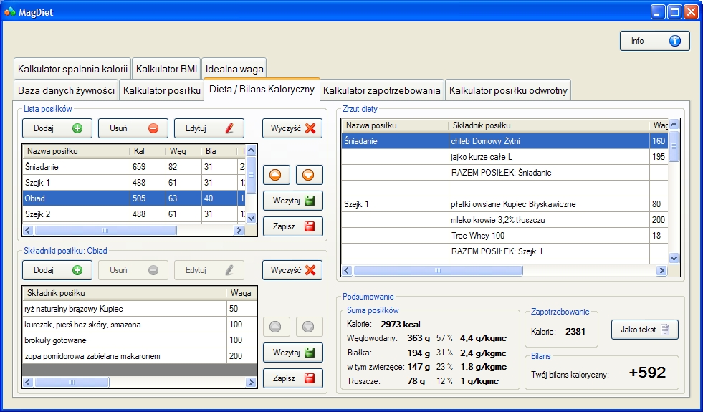Select the Szejk 2 row in the meal list
Image resolution: width=703 pixels, height=412 pixels.
point(134,214)
